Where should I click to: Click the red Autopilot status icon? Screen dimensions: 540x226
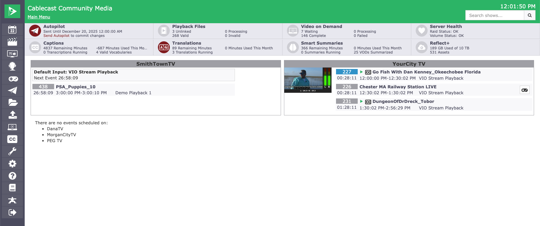35,31
